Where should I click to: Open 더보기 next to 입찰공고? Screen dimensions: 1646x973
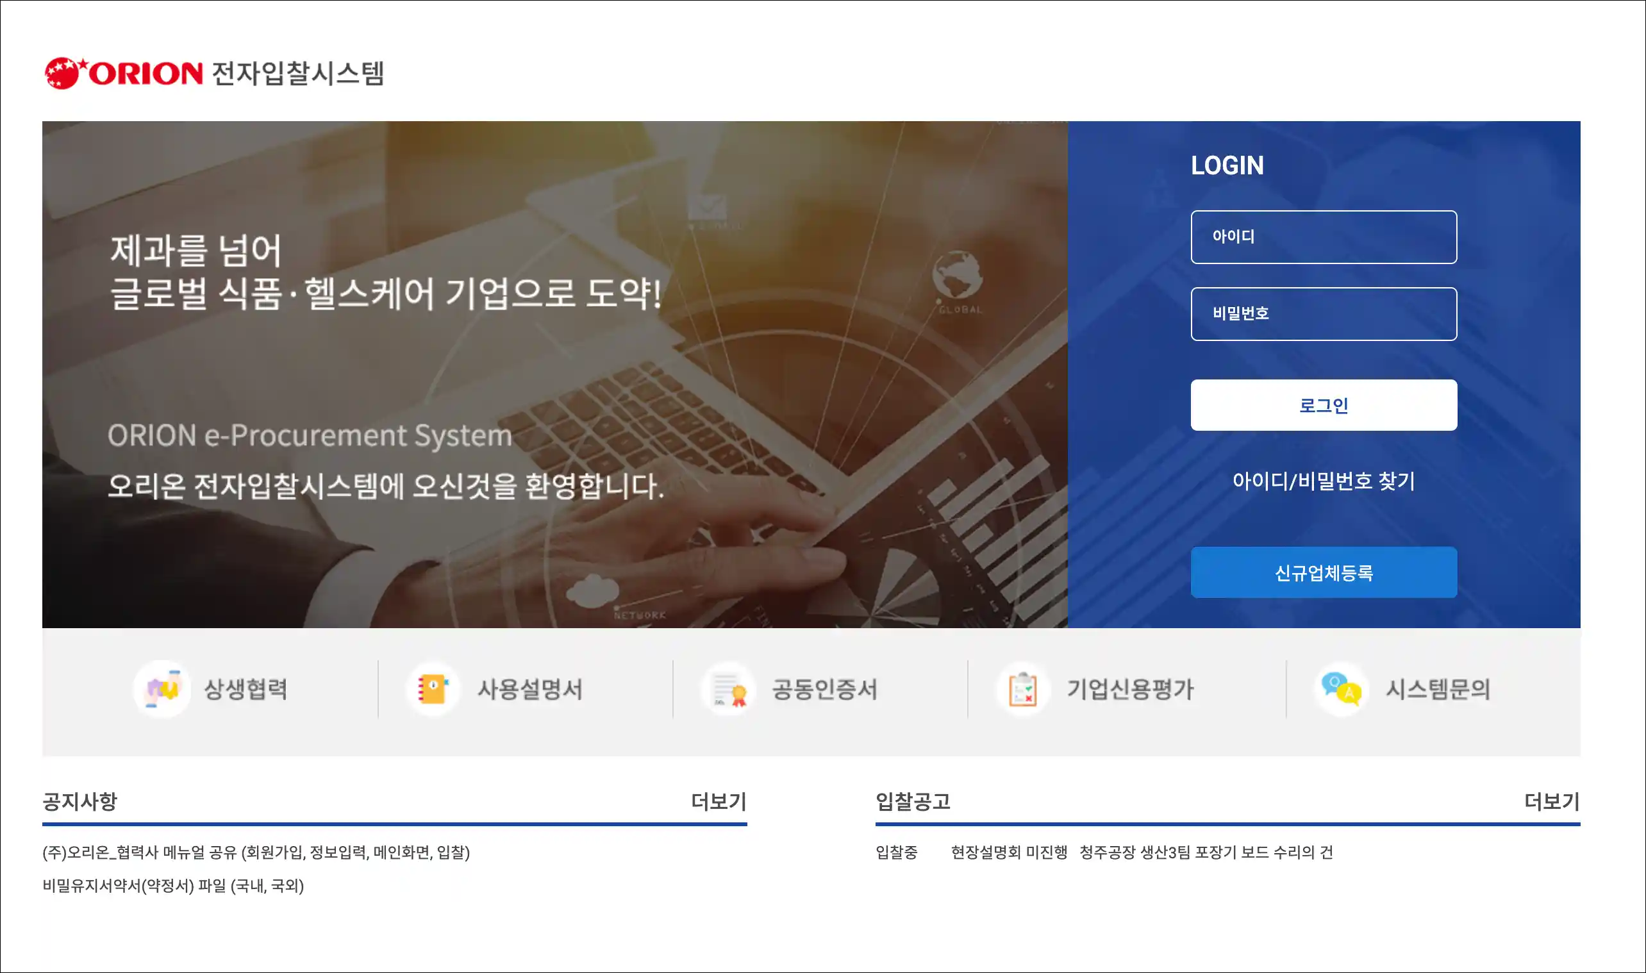point(1552,801)
